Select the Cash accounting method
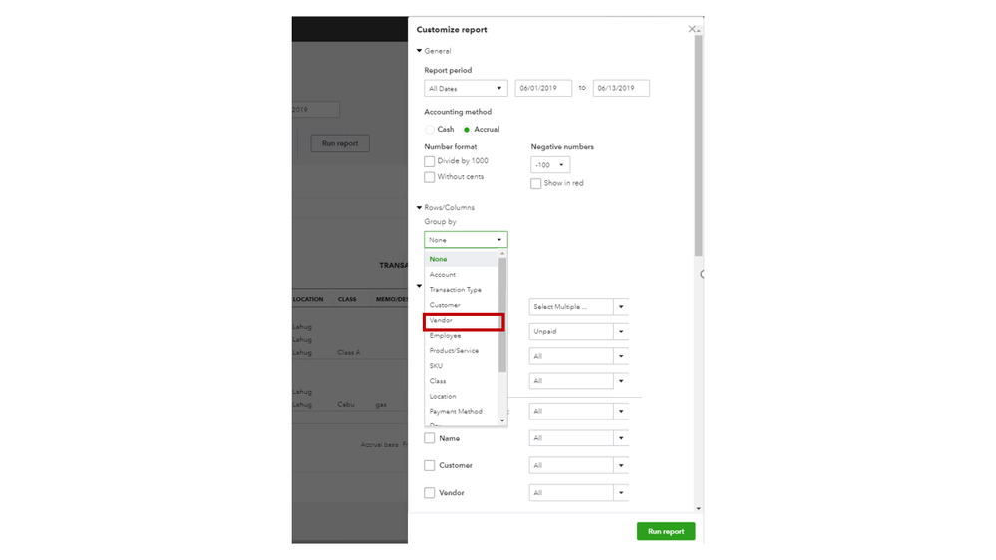This screenshot has height=560, width=996. click(x=430, y=130)
